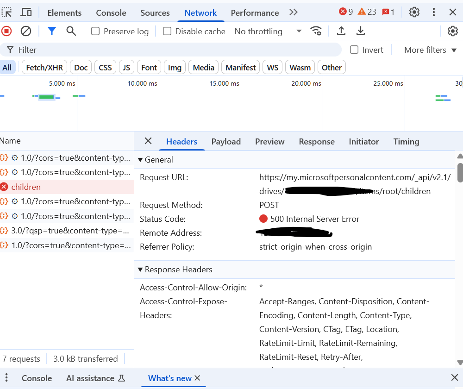The image size is (463, 389).
Task: Toggle device toolbar icon
Action: point(26,13)
